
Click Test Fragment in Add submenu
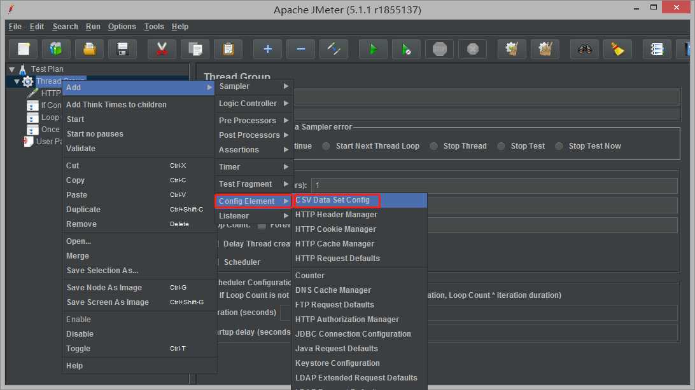tap(253, 184)
